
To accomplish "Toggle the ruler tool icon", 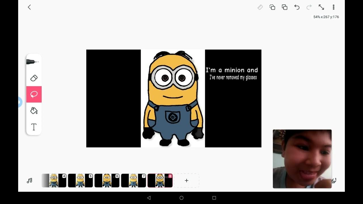I will pos(260,7).
